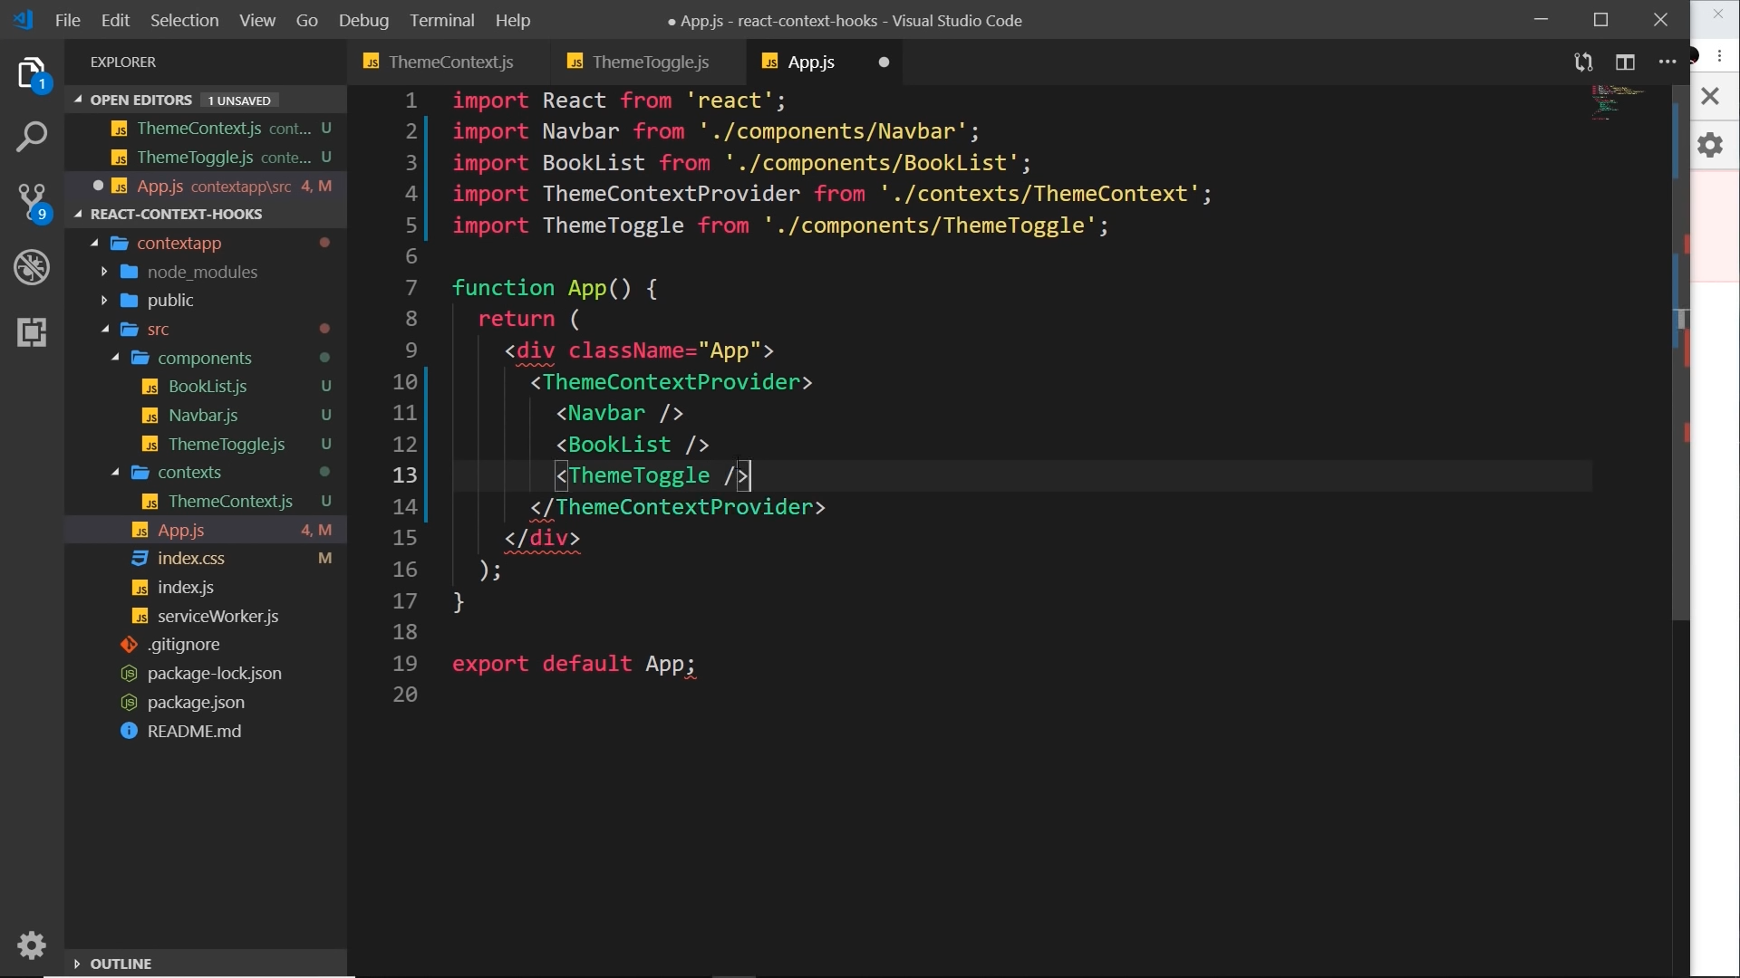
Task: Expand the Outline panel
Action: pyautogui.click(x=121, y=964)
